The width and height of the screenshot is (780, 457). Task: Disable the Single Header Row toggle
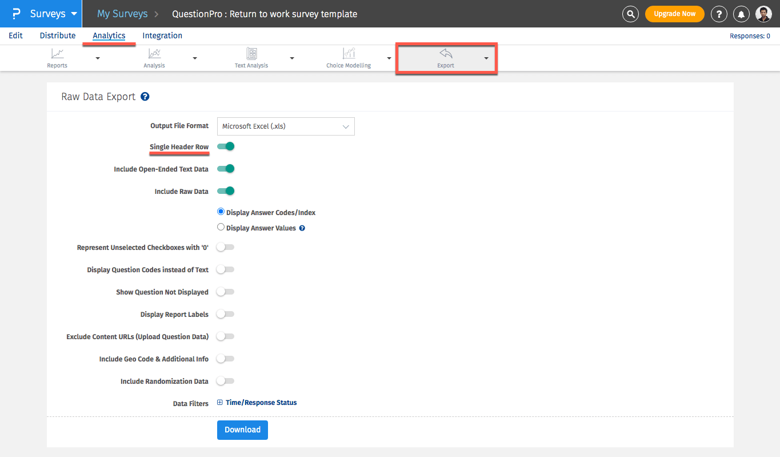pos(226,146)
